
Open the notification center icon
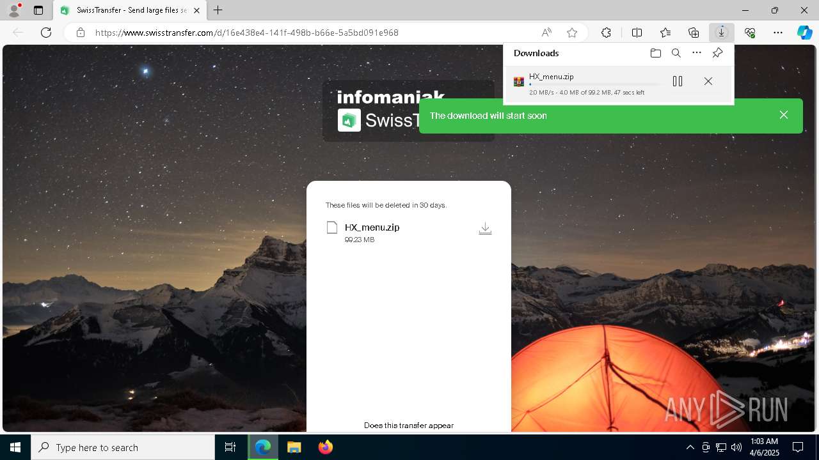(x=798, y=447)
